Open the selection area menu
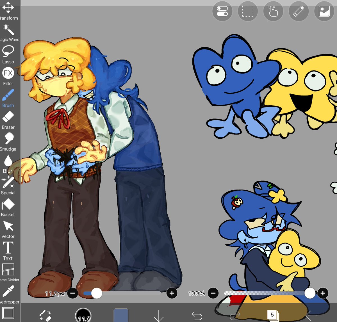This screenshot has width=337, height=322. (248, 12)
